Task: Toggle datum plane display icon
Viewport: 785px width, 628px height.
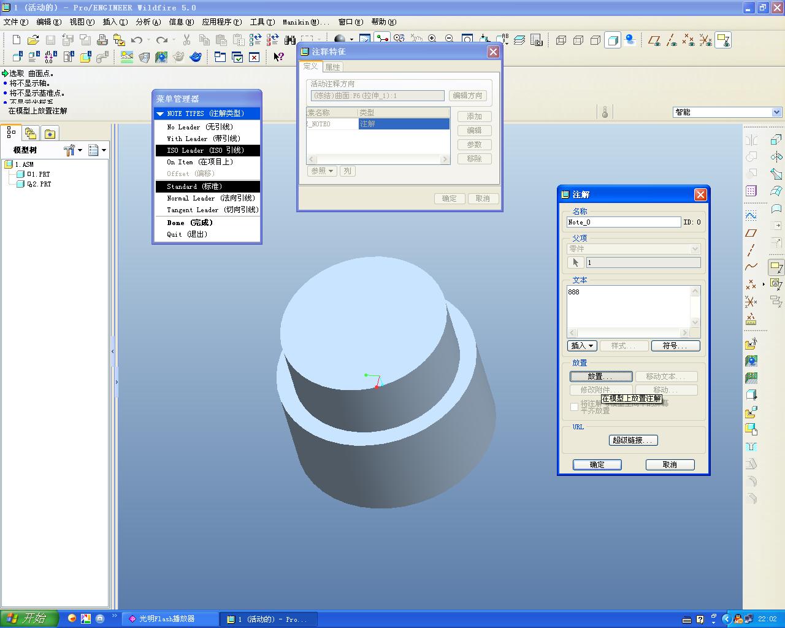Action: coord(654,40)
